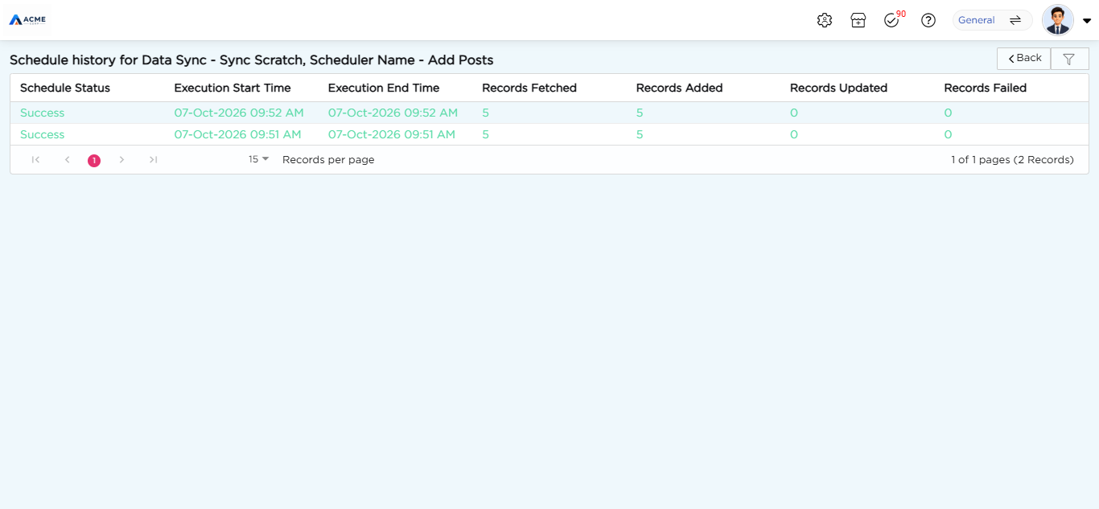
Task: Click the Execution End Time column header
Action: pos(384,88)
